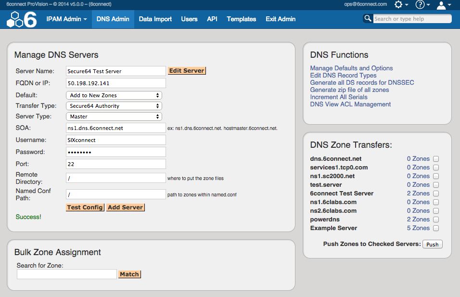460x297 pixels.
Task: Focus the FQDN or IP input field
Action: pyautogui.click(x=116, y=83)
